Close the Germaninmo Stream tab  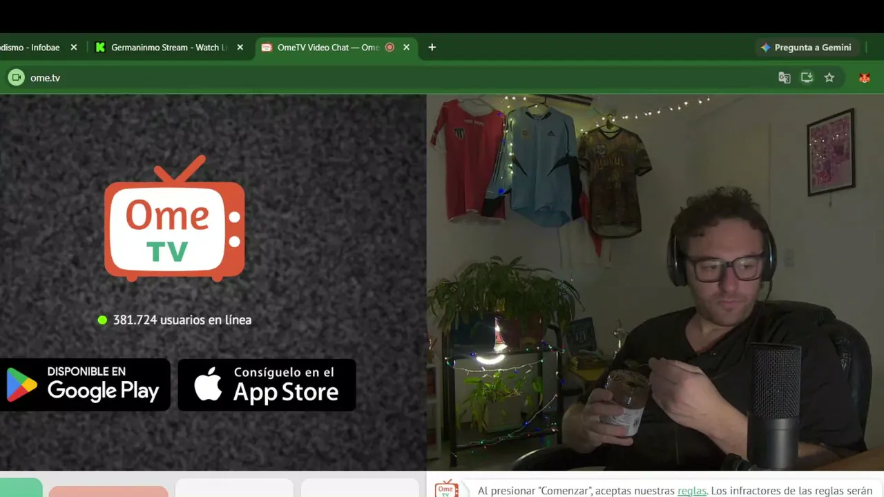tap(240, 48)
